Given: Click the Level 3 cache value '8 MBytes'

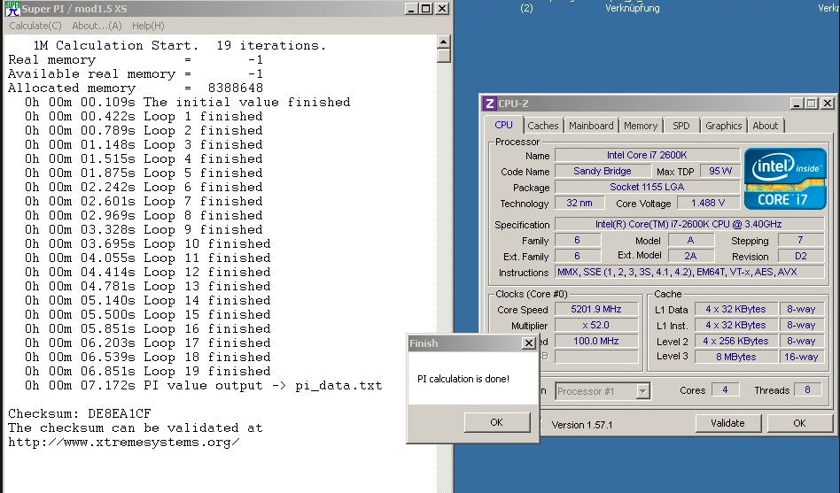Looking at the screenshot, I should (x=736, y=357).
